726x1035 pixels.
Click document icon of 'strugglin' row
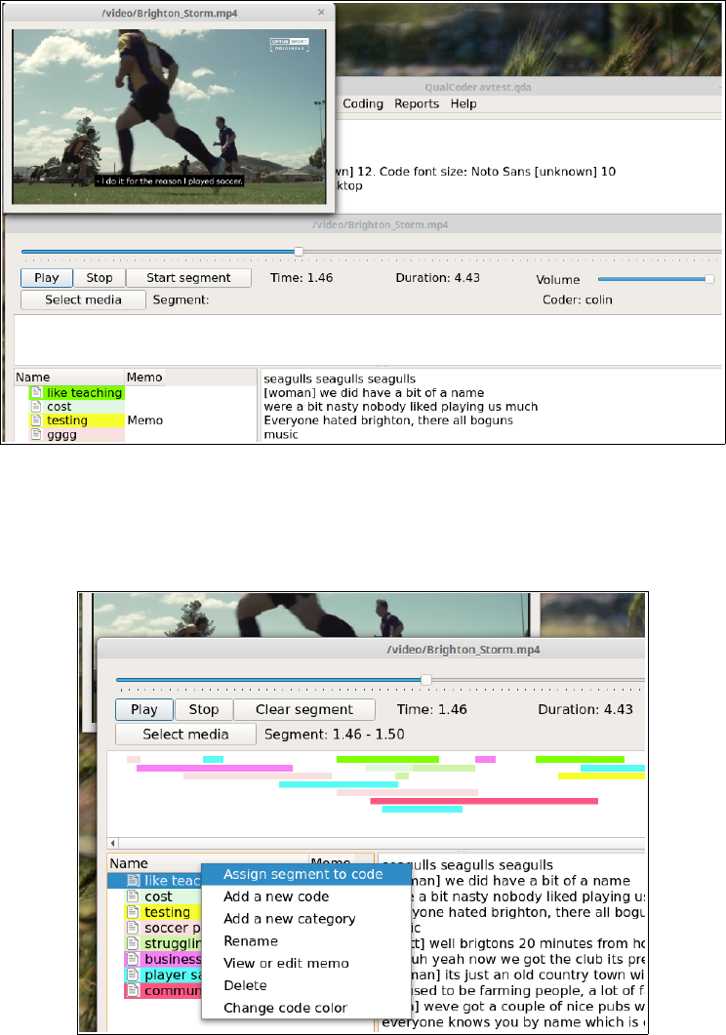[x=134, y=943]
